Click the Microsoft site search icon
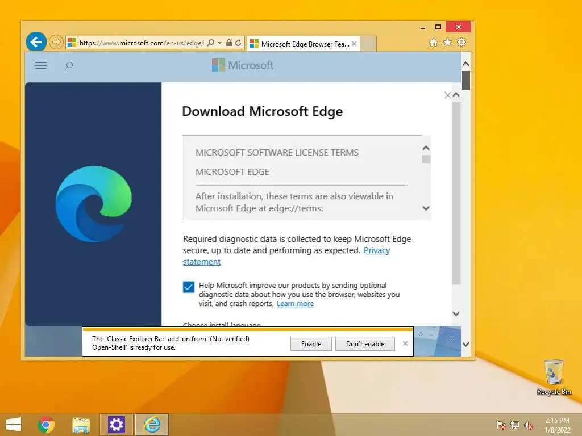The height and width of the screenshot is (436, 582). click(68, 66)
